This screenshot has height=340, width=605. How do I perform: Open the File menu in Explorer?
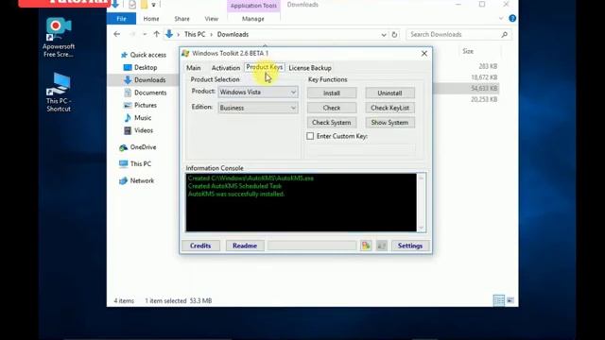121,19
